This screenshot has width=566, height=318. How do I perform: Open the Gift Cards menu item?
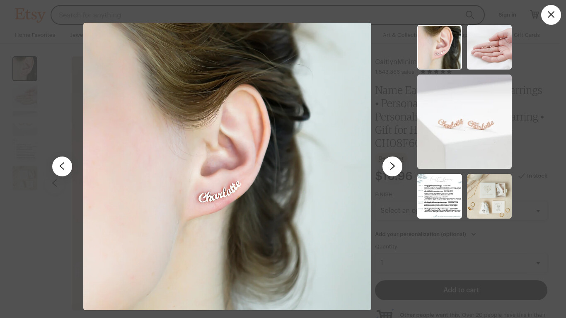pos(527,35)
